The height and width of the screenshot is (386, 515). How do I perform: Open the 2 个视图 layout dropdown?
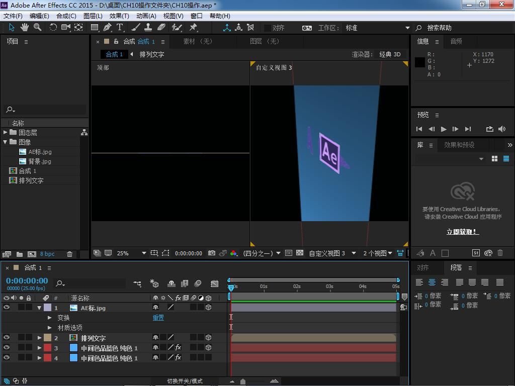[377, 253]
